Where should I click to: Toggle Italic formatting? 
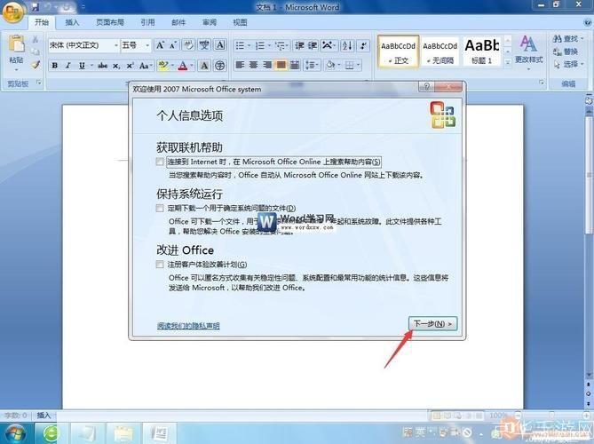coord(67,66)
